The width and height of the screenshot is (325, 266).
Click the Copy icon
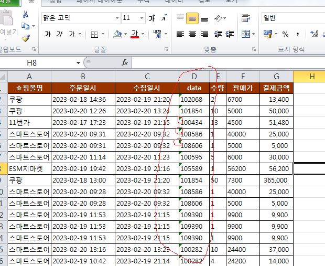click(26, 26)
